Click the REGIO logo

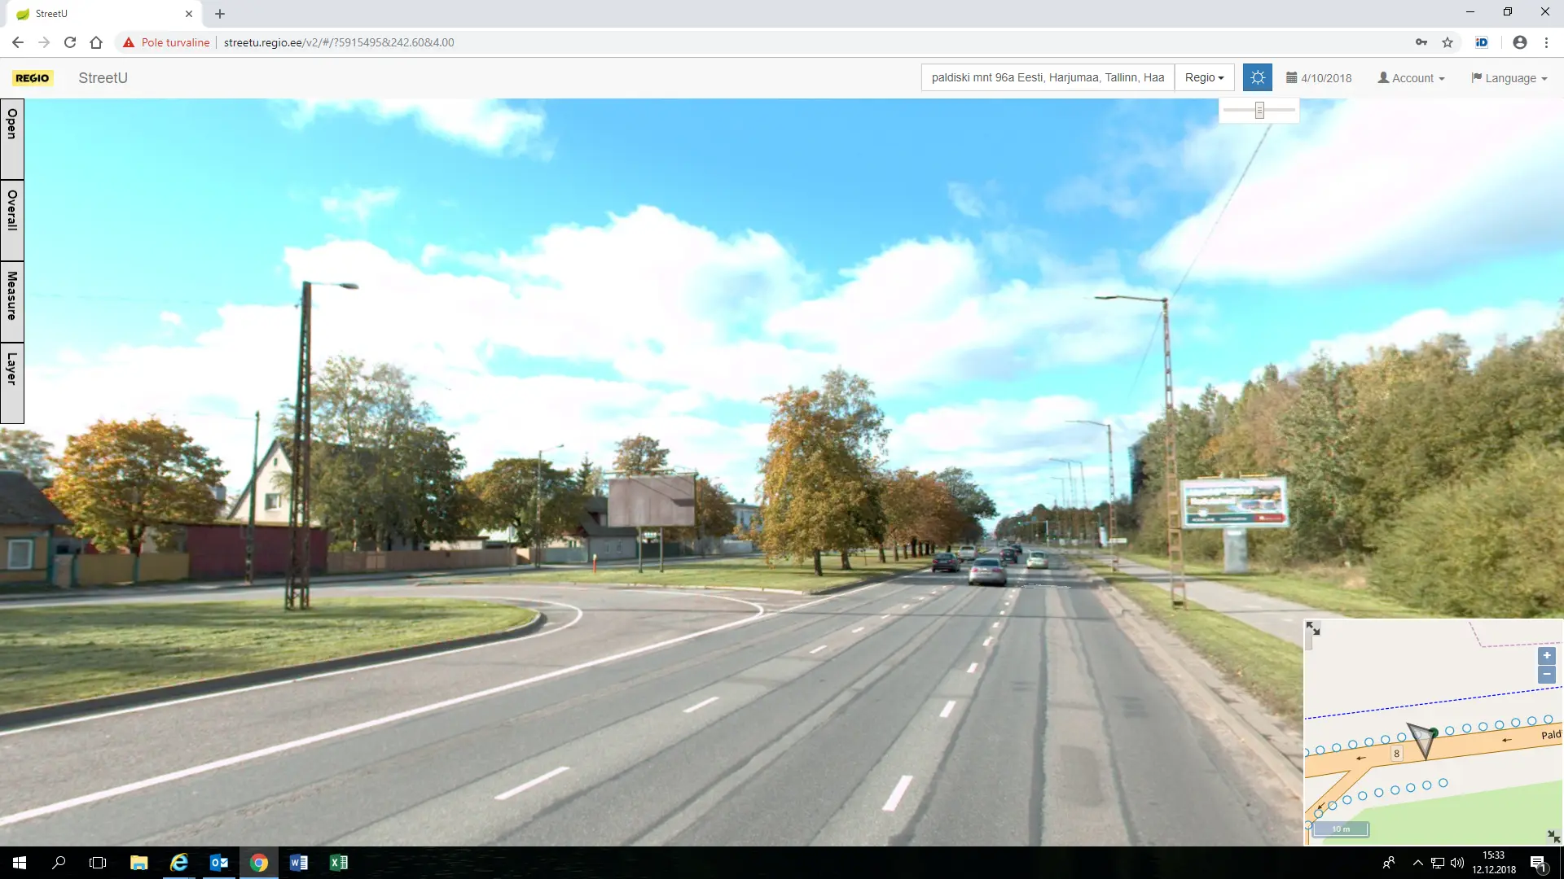[x=33, y=78]
